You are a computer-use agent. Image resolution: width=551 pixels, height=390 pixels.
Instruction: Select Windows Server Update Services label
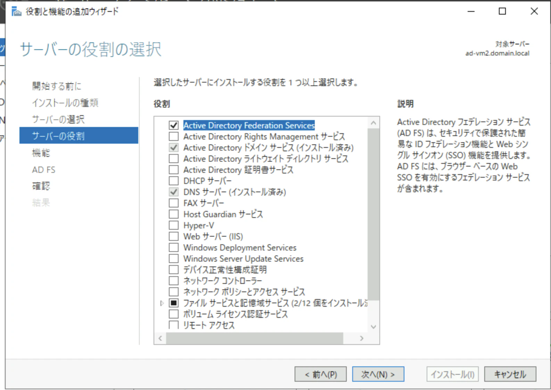tap(243, 258)
